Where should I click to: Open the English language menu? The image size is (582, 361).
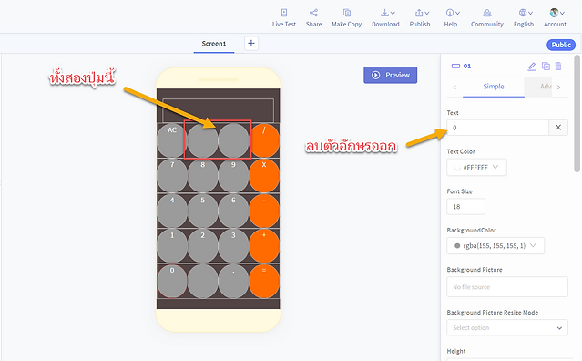pos(524,18)
